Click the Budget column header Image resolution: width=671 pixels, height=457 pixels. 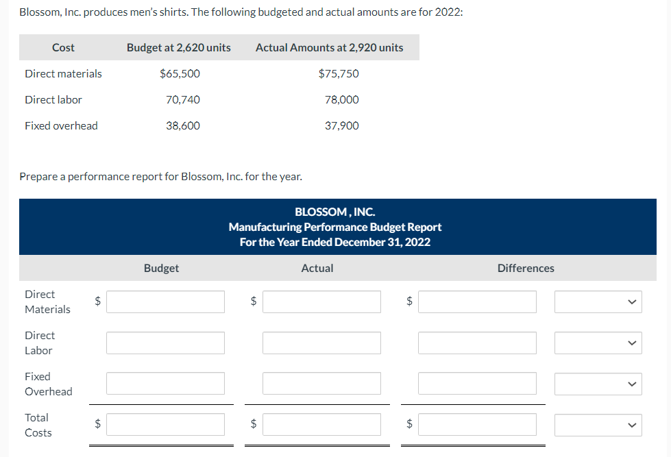coord(161,268)
